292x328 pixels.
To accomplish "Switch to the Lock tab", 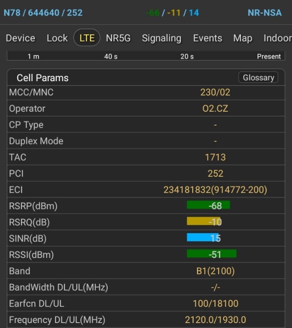I will click(57, 38).
